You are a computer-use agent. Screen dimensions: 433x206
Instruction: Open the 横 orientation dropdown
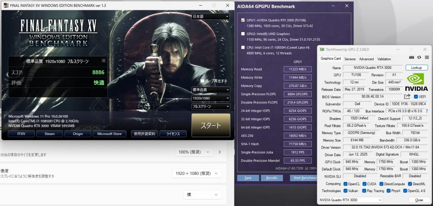[202, 194]
